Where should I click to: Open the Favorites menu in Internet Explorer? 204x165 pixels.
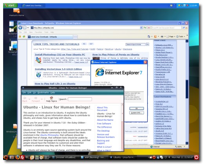pos(38,32)
